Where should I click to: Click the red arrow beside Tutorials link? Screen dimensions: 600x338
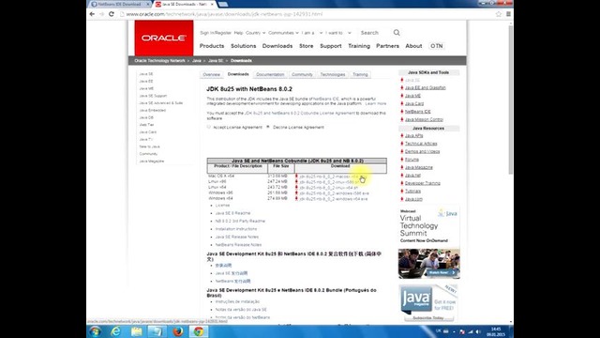402,191
